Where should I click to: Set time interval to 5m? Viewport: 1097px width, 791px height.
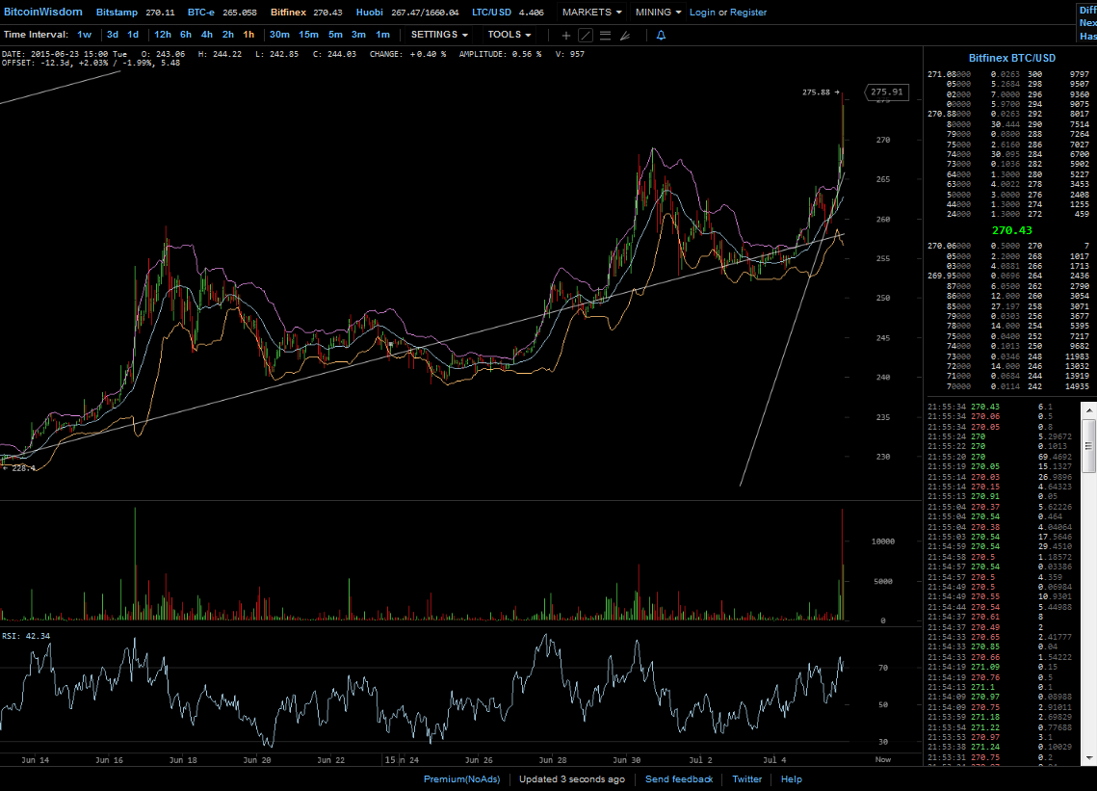(x=335, y=35)
